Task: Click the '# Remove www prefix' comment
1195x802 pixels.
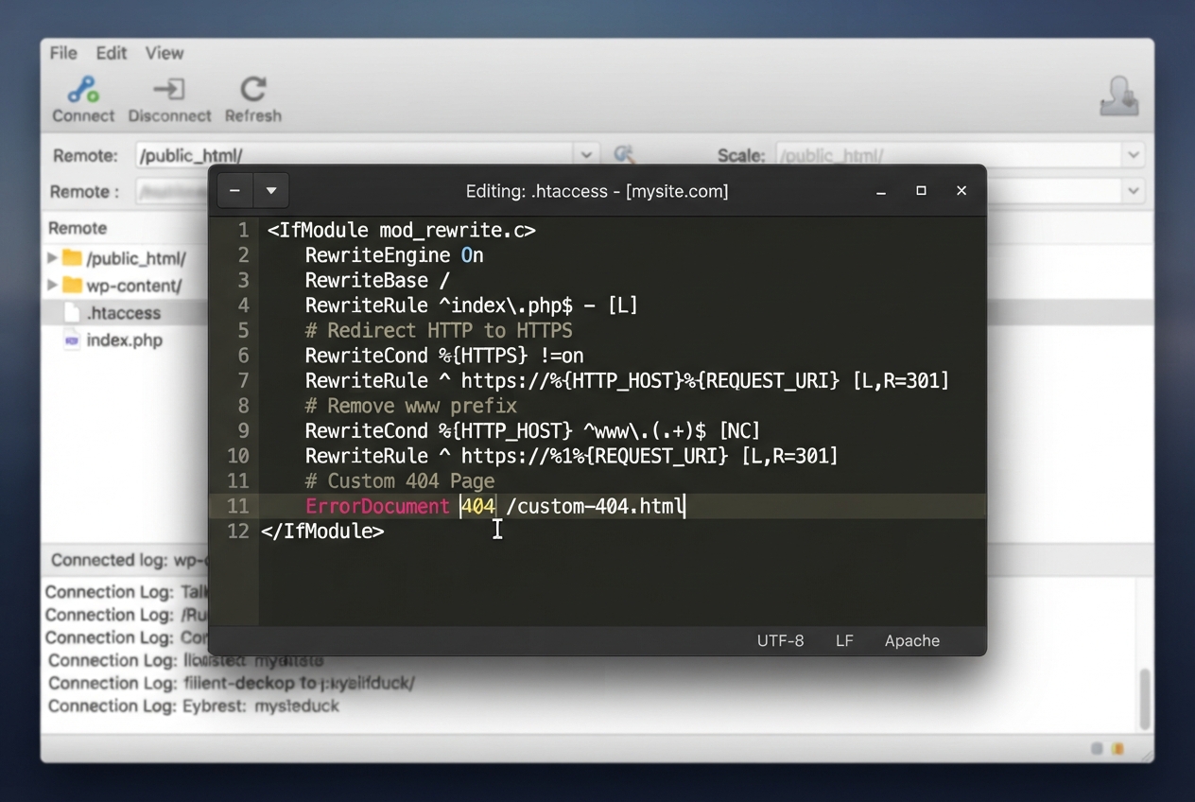Action: 410,406
